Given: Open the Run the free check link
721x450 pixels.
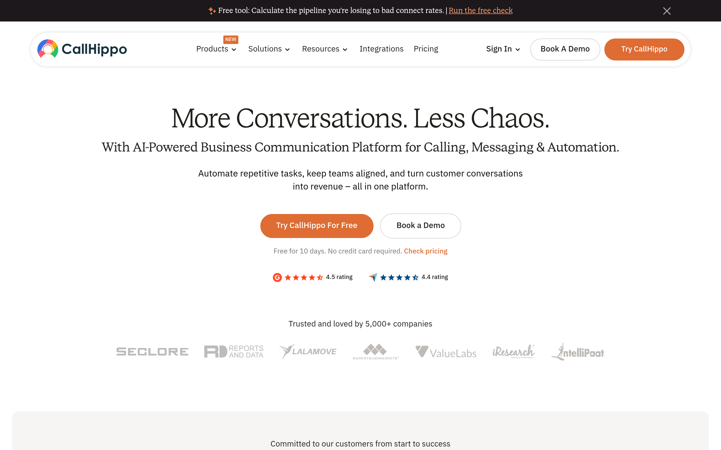Looking at the screenshot, I should point(481,11).
